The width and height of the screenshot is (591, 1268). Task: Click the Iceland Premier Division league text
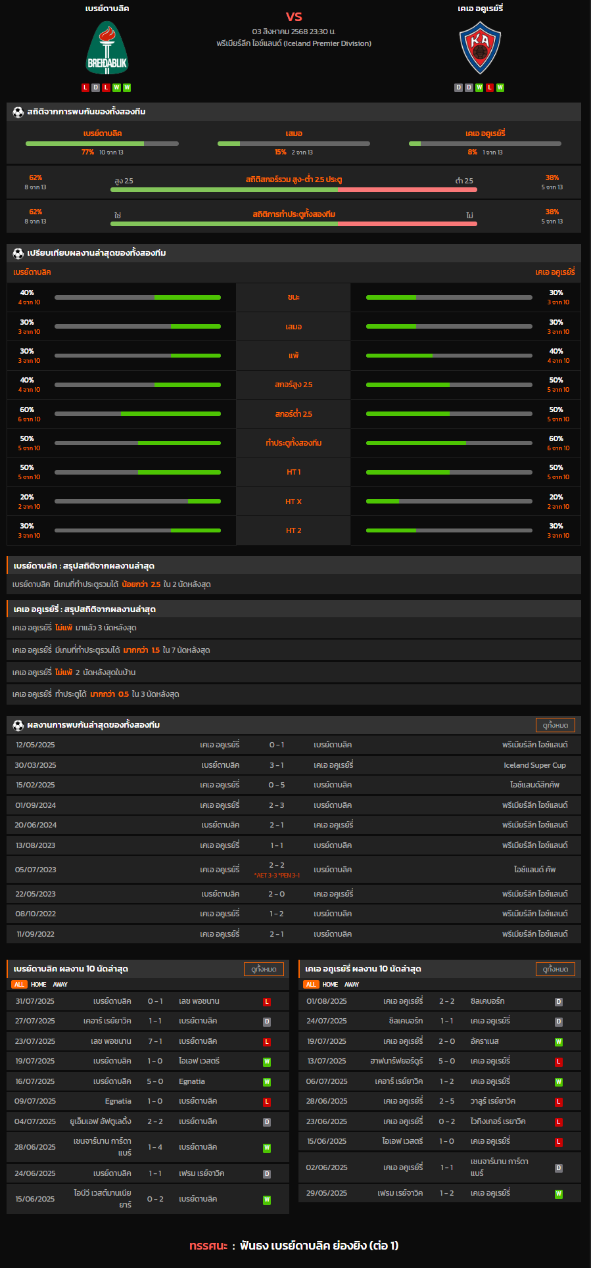click(x=294, y=43)
